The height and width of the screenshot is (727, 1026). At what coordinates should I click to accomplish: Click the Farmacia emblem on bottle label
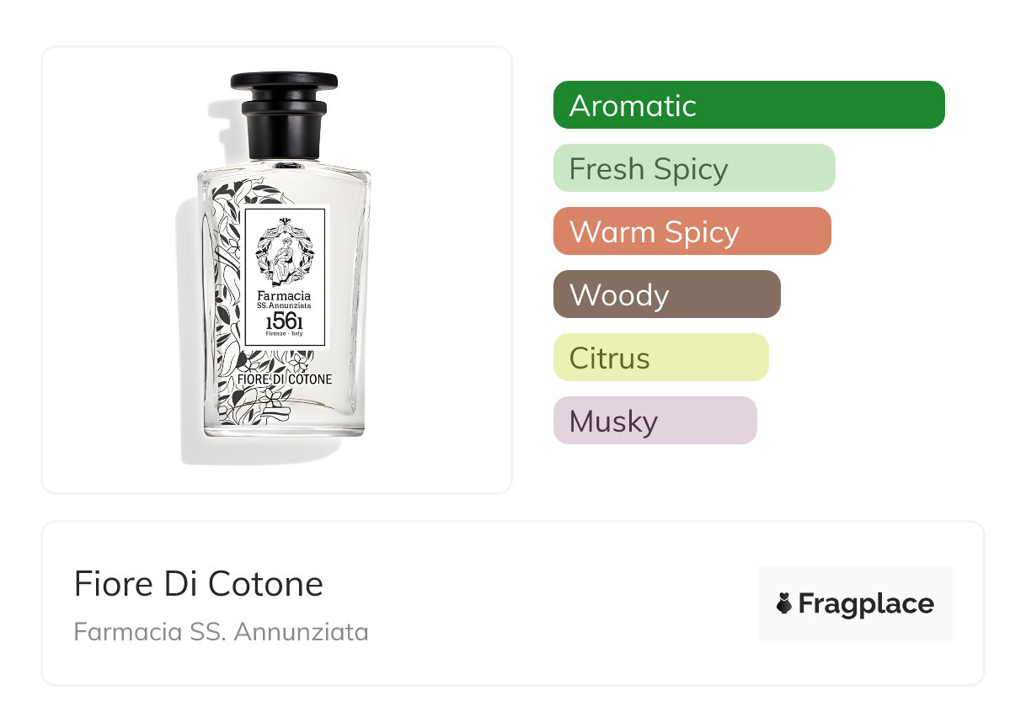point(284,251)
